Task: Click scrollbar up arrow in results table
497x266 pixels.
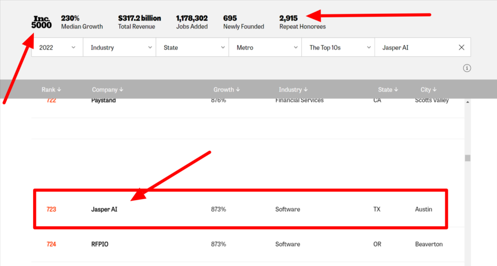Action: pos(467,102)
